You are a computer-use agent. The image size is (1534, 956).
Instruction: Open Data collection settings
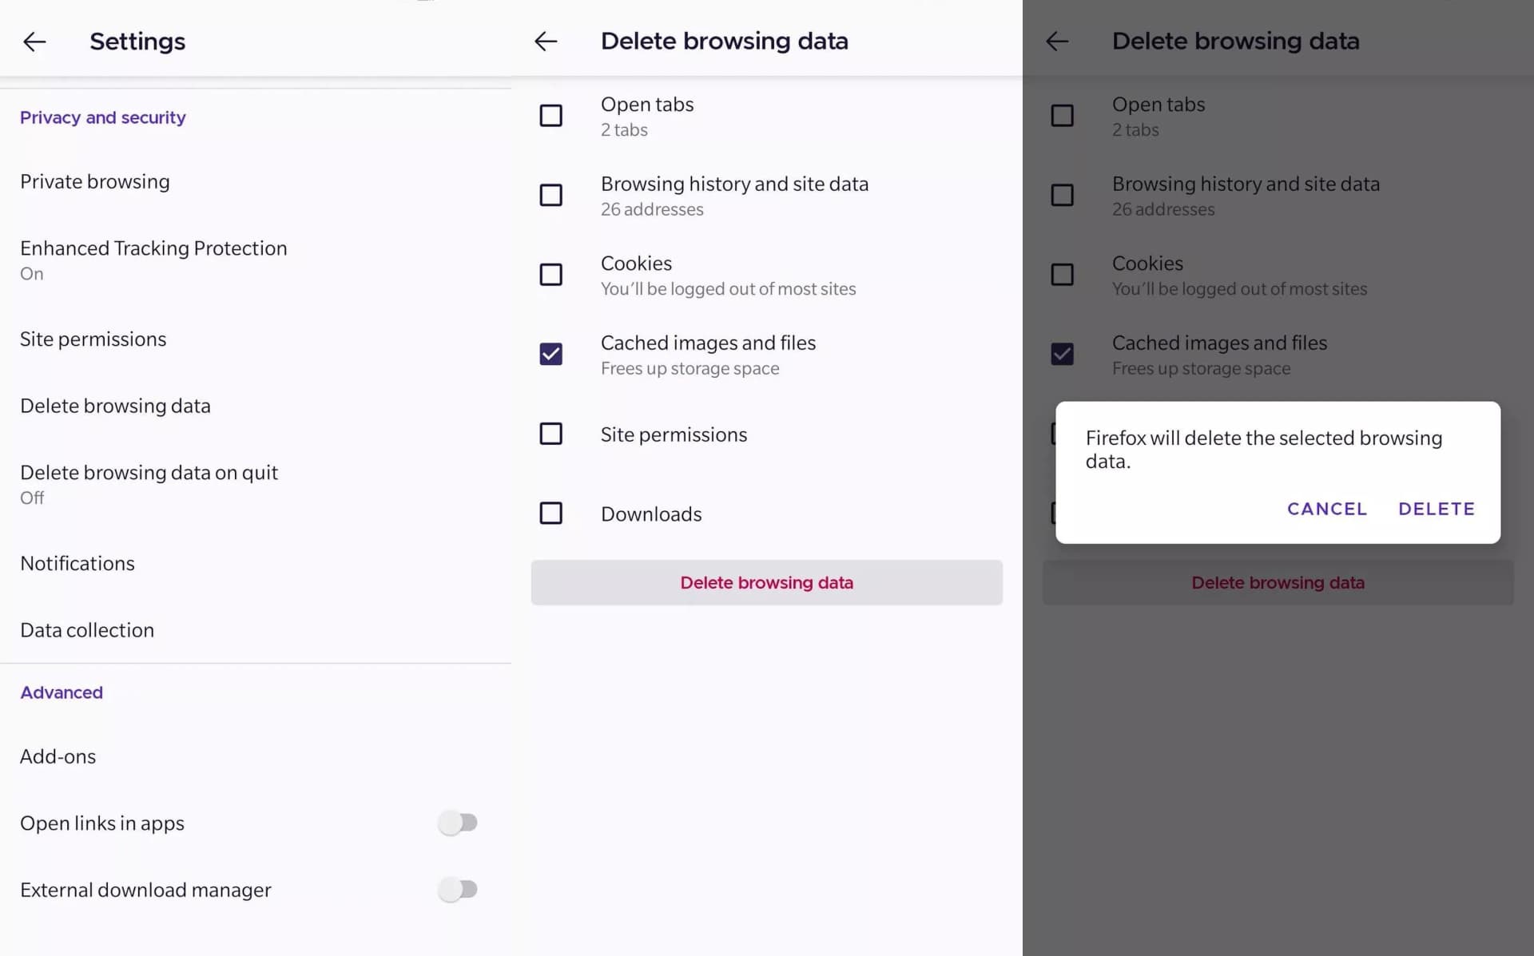pos(87,630)
